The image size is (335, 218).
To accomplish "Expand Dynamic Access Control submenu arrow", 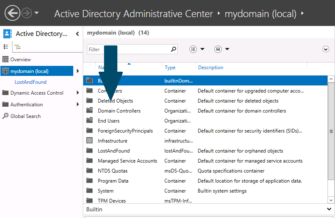I will point(78,93).
